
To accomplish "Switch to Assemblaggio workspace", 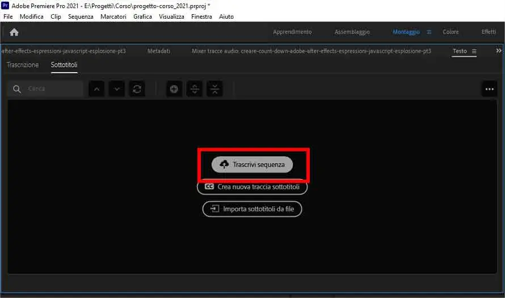I will point(352,32).
